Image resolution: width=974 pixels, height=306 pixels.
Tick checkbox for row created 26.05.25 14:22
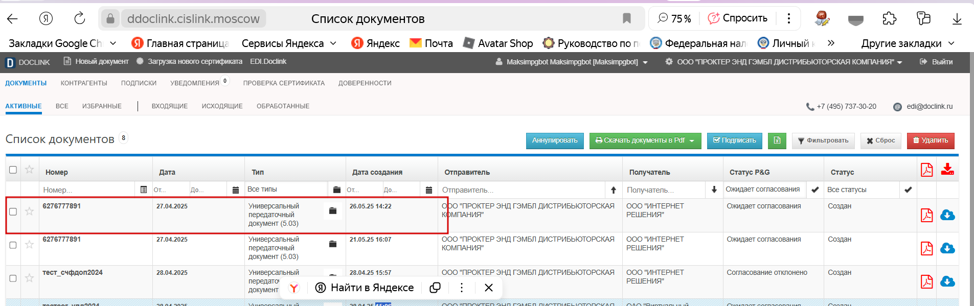point(13,211)
